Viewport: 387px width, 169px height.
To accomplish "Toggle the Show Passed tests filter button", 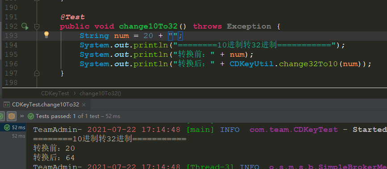I will [1, 116].
